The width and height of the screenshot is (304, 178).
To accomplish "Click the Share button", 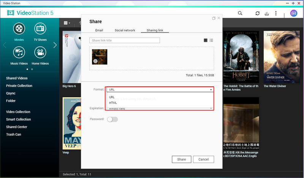I will (x=182, y=159).
